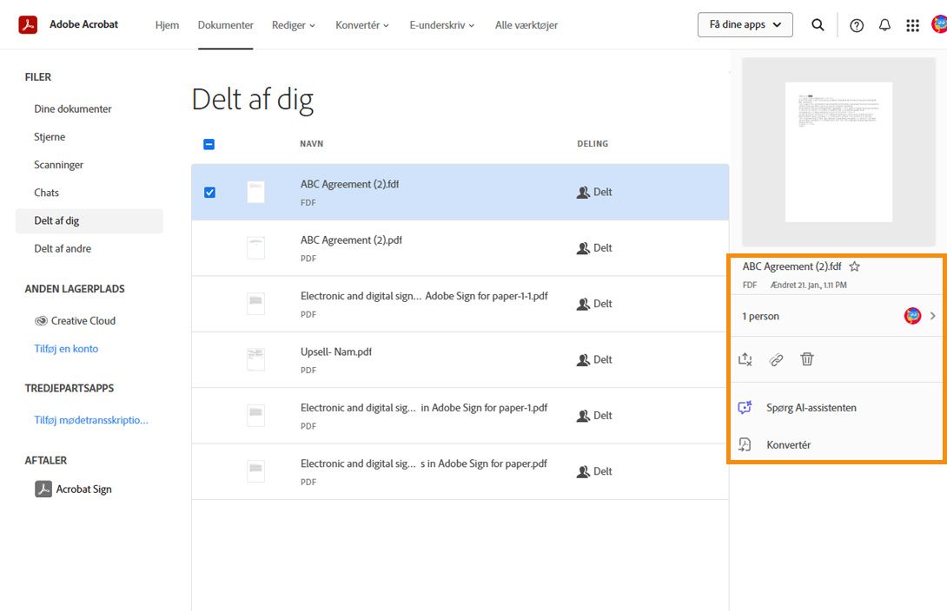Go to 'Delt af andre' in the sidebar
The image size is (947, 611).
tap(61, 248)
